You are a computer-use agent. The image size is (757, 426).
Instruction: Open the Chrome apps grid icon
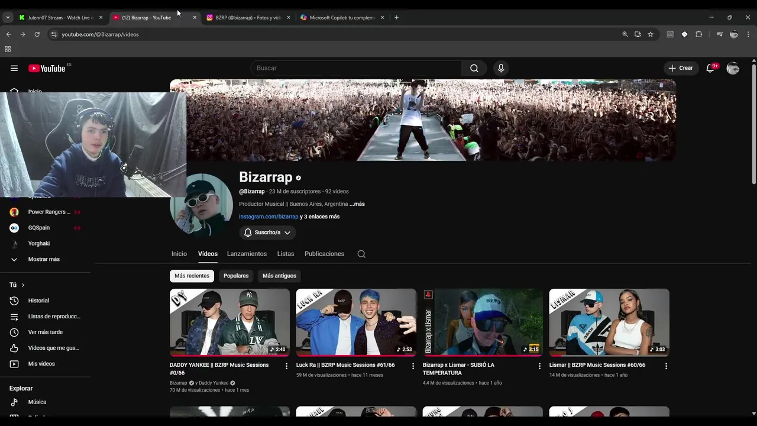tap(8, 49)
